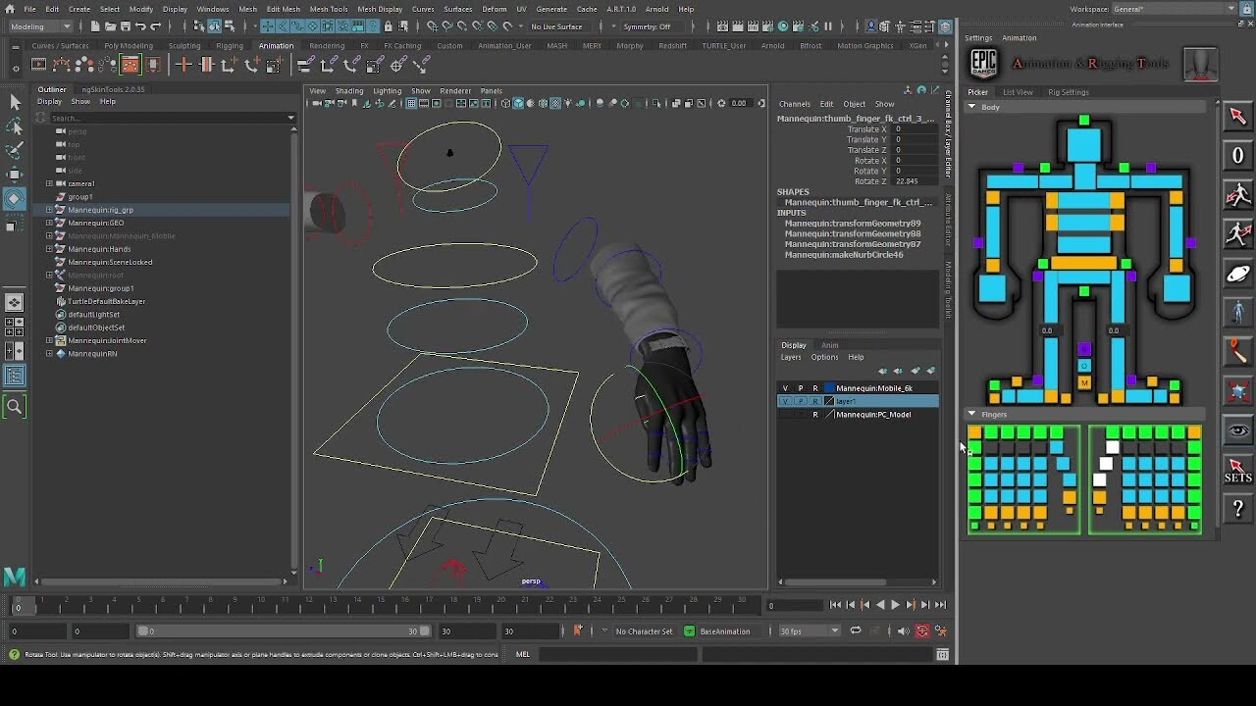Click the eye icon in ART sidebar
This screenshot has height=706, width=1256.
pos(1237,430)
